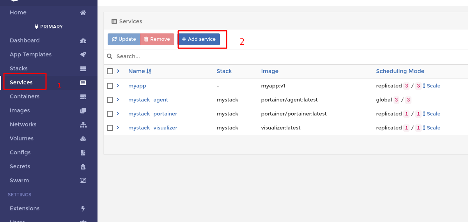This screenshot has height=222, width=468.
Task: Expand the mystack_agent service row
Action: coord(118,99)
